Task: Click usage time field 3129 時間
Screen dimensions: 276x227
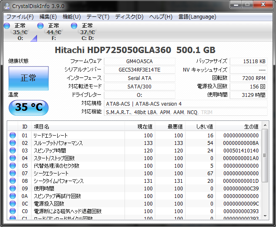Action: 249,95
